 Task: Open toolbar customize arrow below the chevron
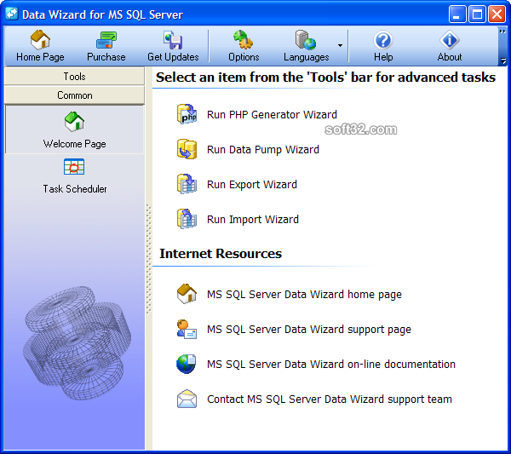pos(502,60)
